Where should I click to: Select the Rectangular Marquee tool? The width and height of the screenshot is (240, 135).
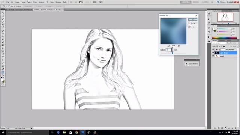click(3, 16)
